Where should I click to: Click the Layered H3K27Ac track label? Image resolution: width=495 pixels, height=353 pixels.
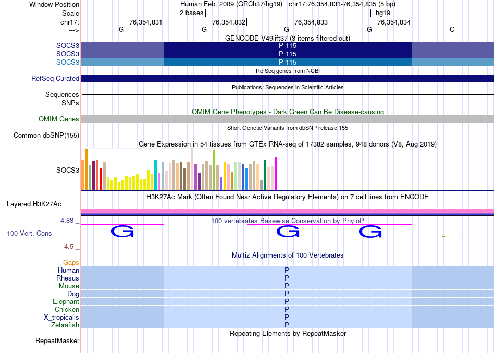[34, 204]
